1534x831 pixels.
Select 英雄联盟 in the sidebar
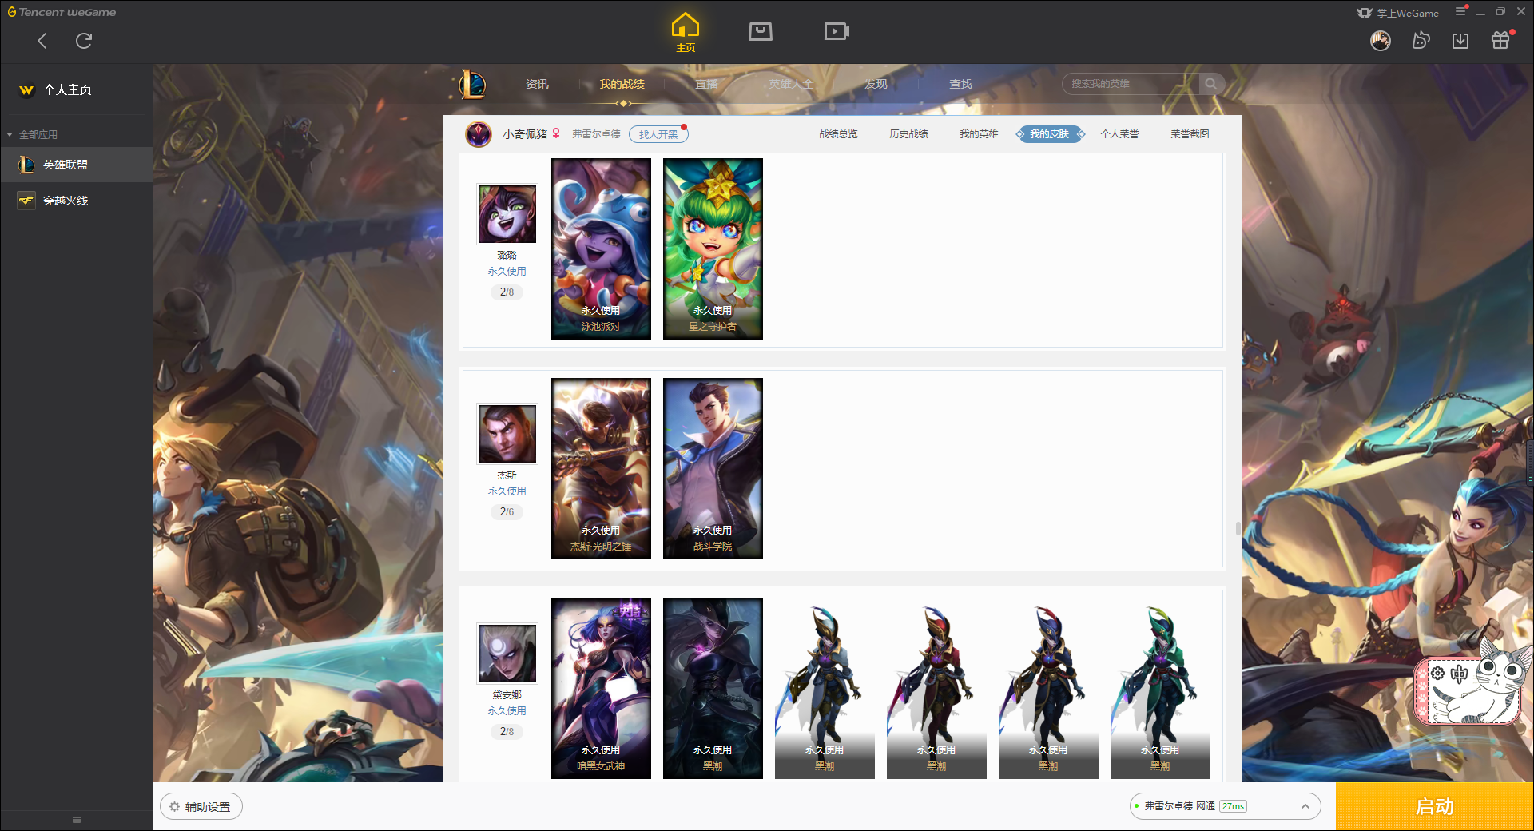(x=77, y=165)
